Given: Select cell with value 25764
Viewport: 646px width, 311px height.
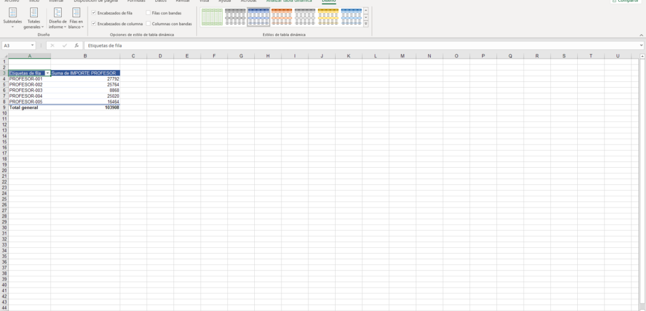Looking at the screenshot, I should (x=85, y=85).
